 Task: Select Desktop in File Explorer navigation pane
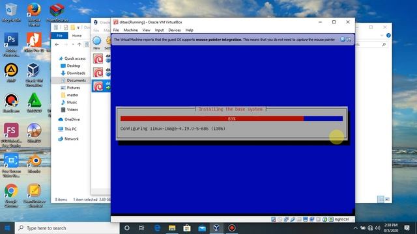tap(70, 66)
